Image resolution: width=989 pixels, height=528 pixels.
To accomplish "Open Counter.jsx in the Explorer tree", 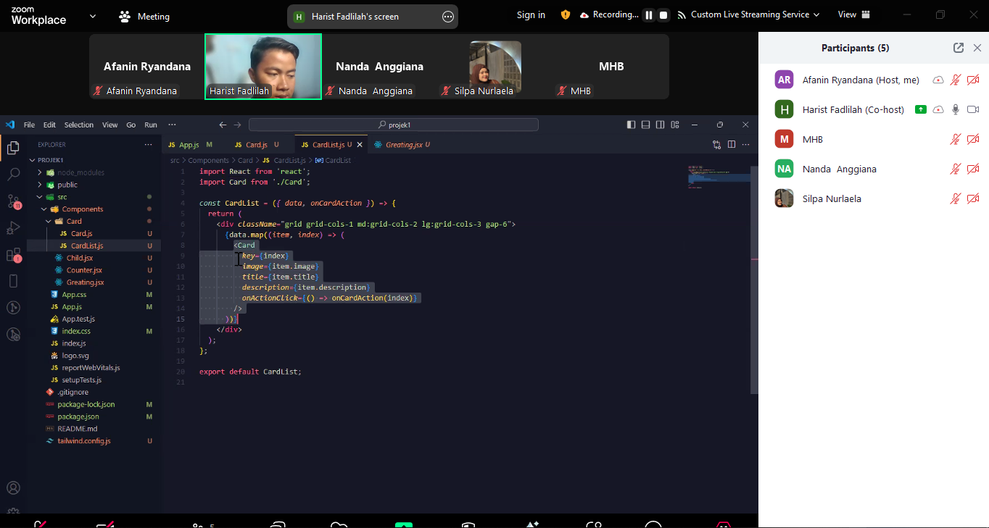I will (84, 270).
